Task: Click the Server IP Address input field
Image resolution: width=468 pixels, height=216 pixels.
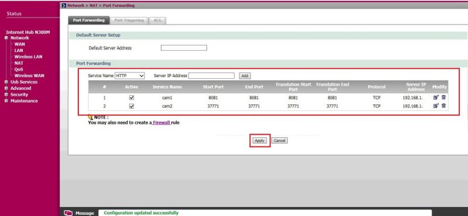Action: (x=211, y=76)
